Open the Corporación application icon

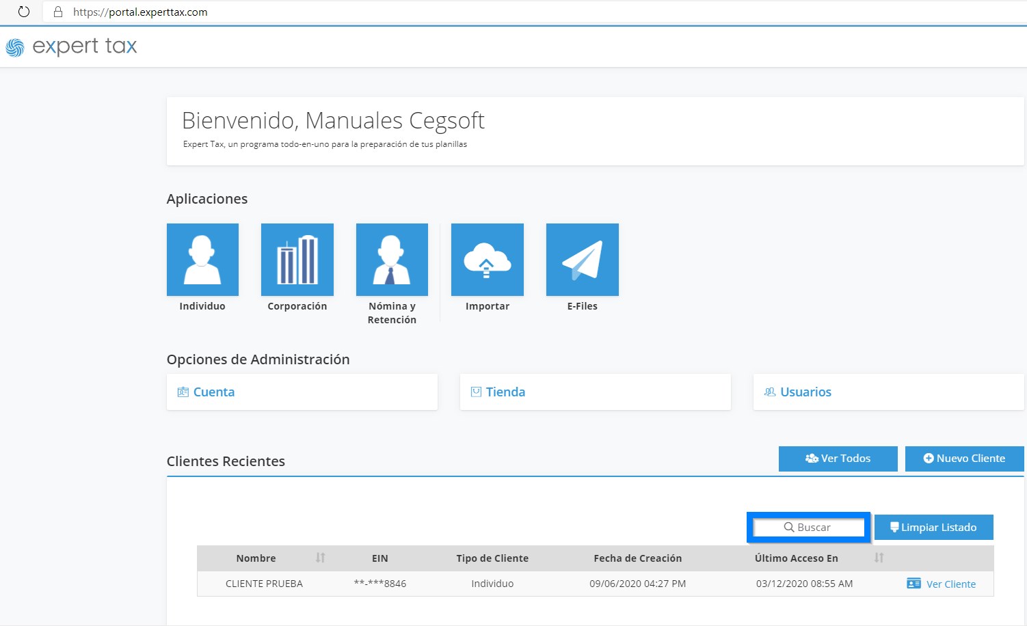297,260
